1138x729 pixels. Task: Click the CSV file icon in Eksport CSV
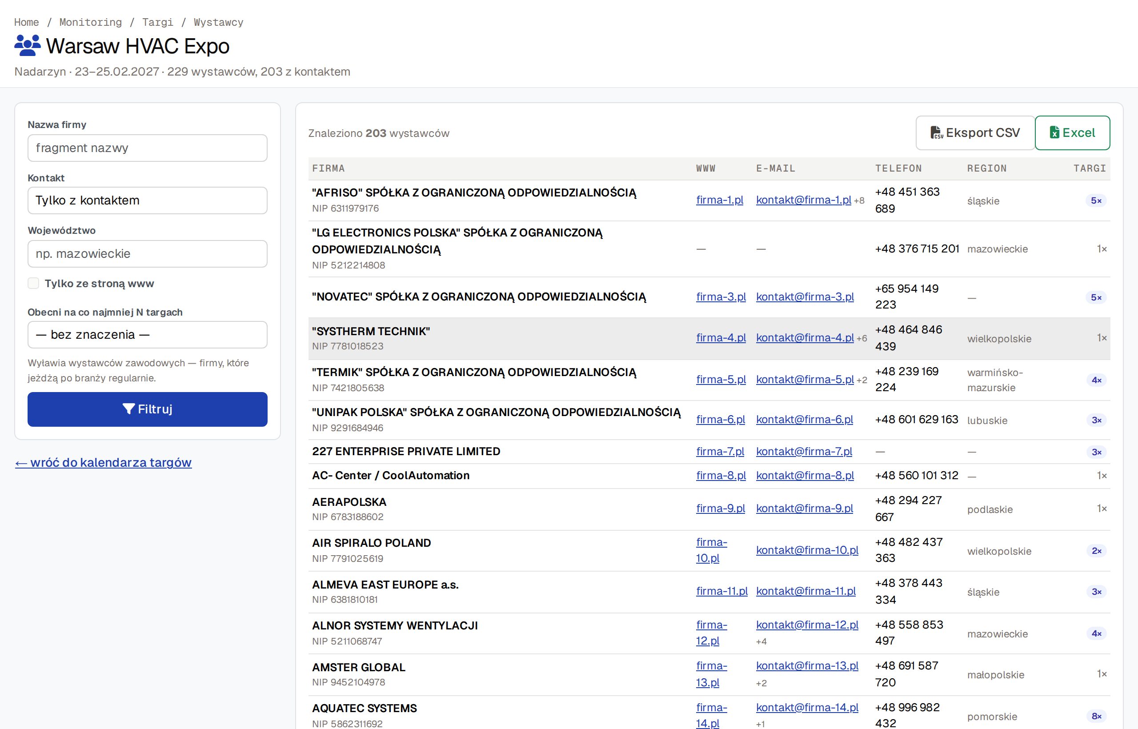coord(937,133)
